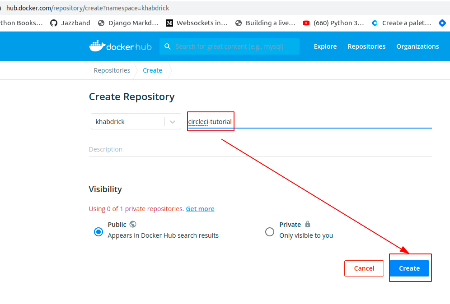The image size is (450, 304).
Task: Go to Explore in the navbar
Action: pos(325,46)
